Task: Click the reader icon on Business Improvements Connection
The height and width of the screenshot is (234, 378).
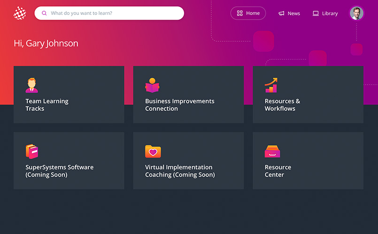Action: [152, 85]
